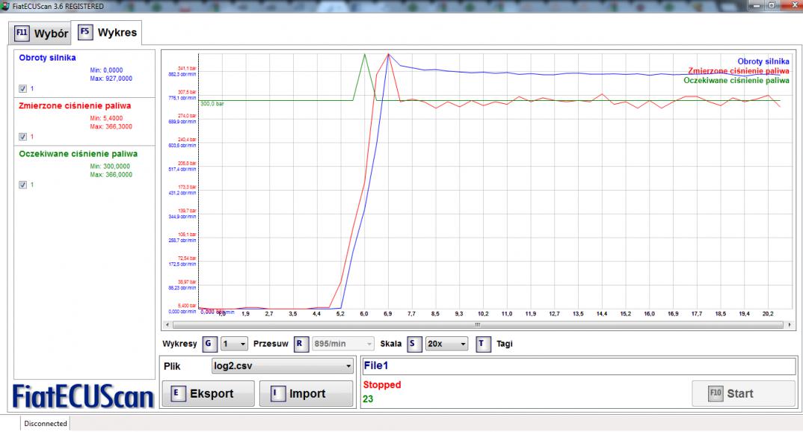Select Zmierzone ciśnienie paliwa heading in left panel
The width and height of the screenshot is (803, 432).
(75, 106)
